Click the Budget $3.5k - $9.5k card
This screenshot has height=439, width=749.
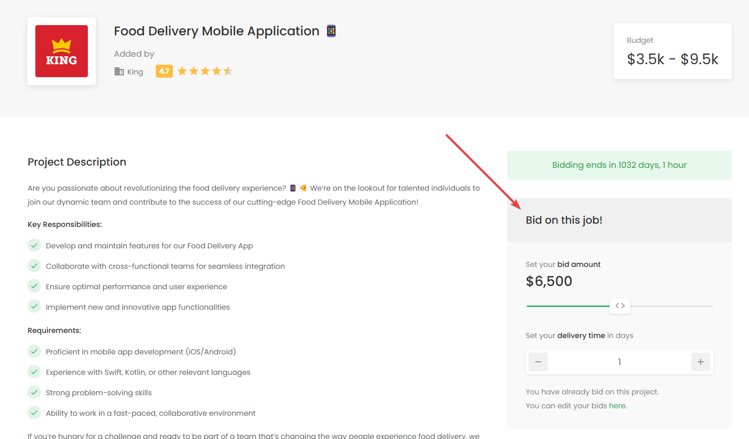(672, 51)
